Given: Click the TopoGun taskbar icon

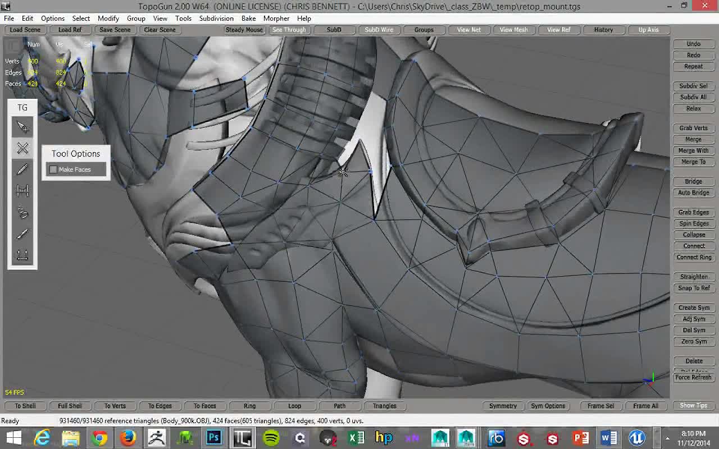Looking at the screenshot, I should pyautogui.click(x=243, y=438).
